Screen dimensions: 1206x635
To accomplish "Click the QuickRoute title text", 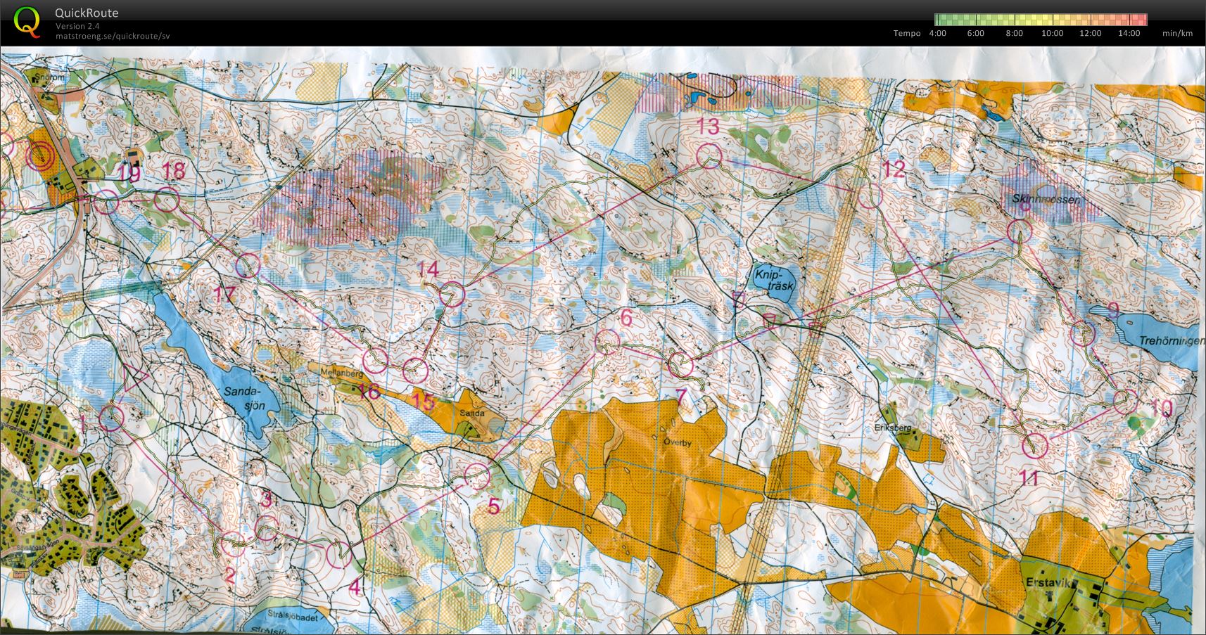I will (x=87, y=13).
